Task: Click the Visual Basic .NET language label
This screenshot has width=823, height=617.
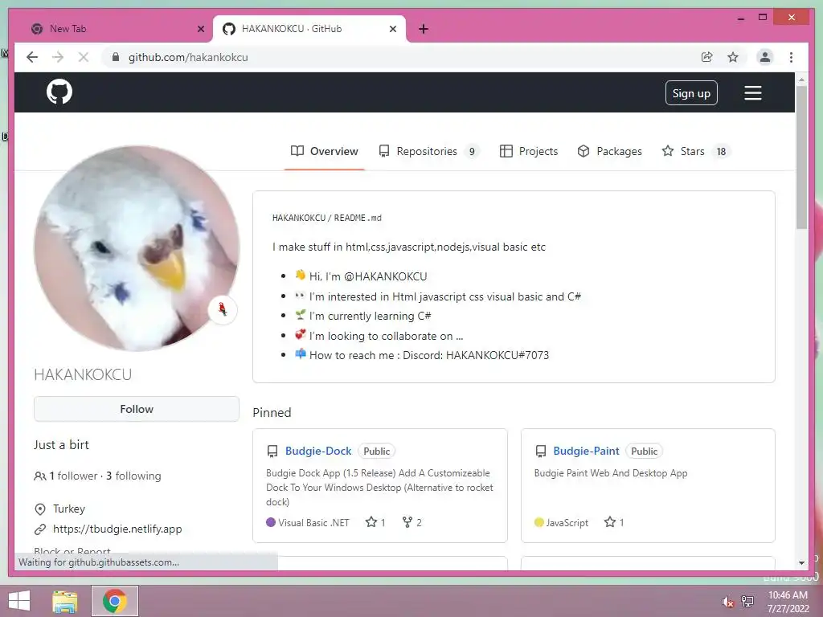Action: (x=313, y=522)
